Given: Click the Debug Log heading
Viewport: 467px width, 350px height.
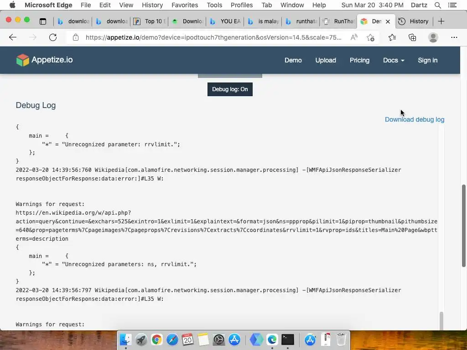Looking at the screenshot, I should 36,105.
